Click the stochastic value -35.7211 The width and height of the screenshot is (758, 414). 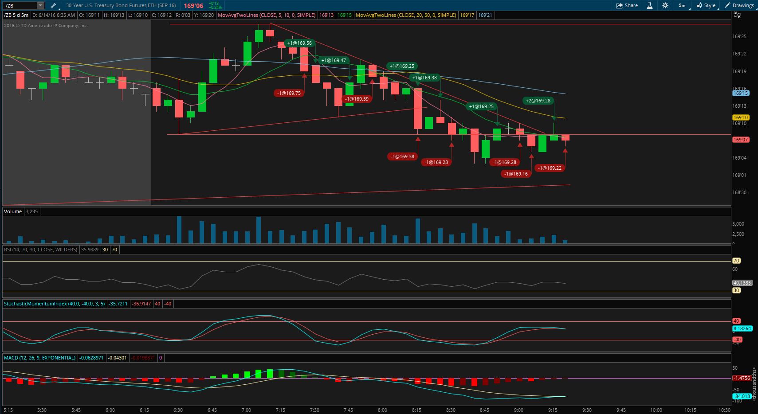pyautogui.click(x=118, y=304)
